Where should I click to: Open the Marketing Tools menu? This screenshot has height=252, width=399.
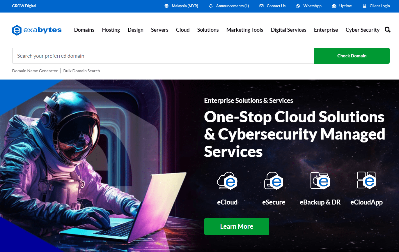245,30
